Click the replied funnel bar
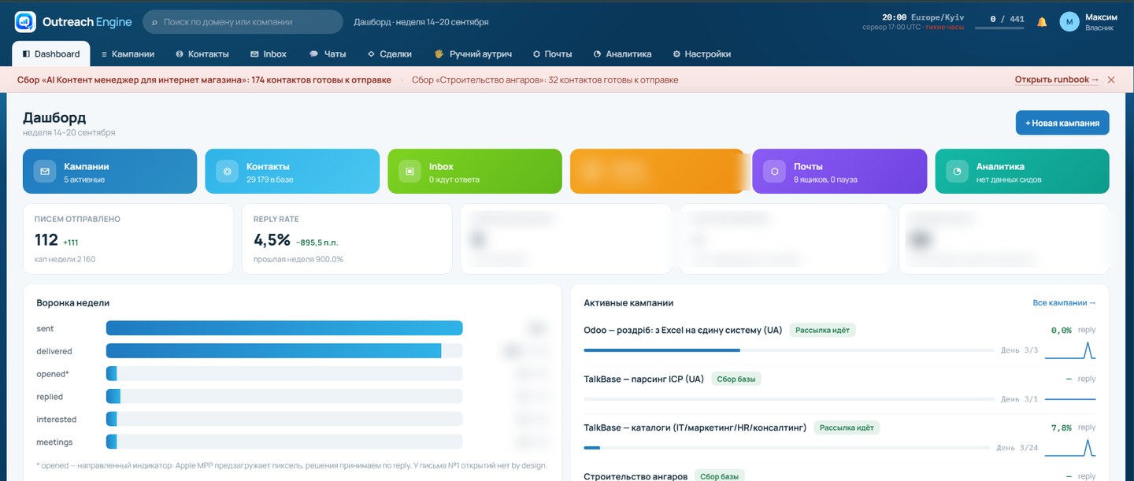The width and height of the screenshot is (1134, 481). coord(284,397)
